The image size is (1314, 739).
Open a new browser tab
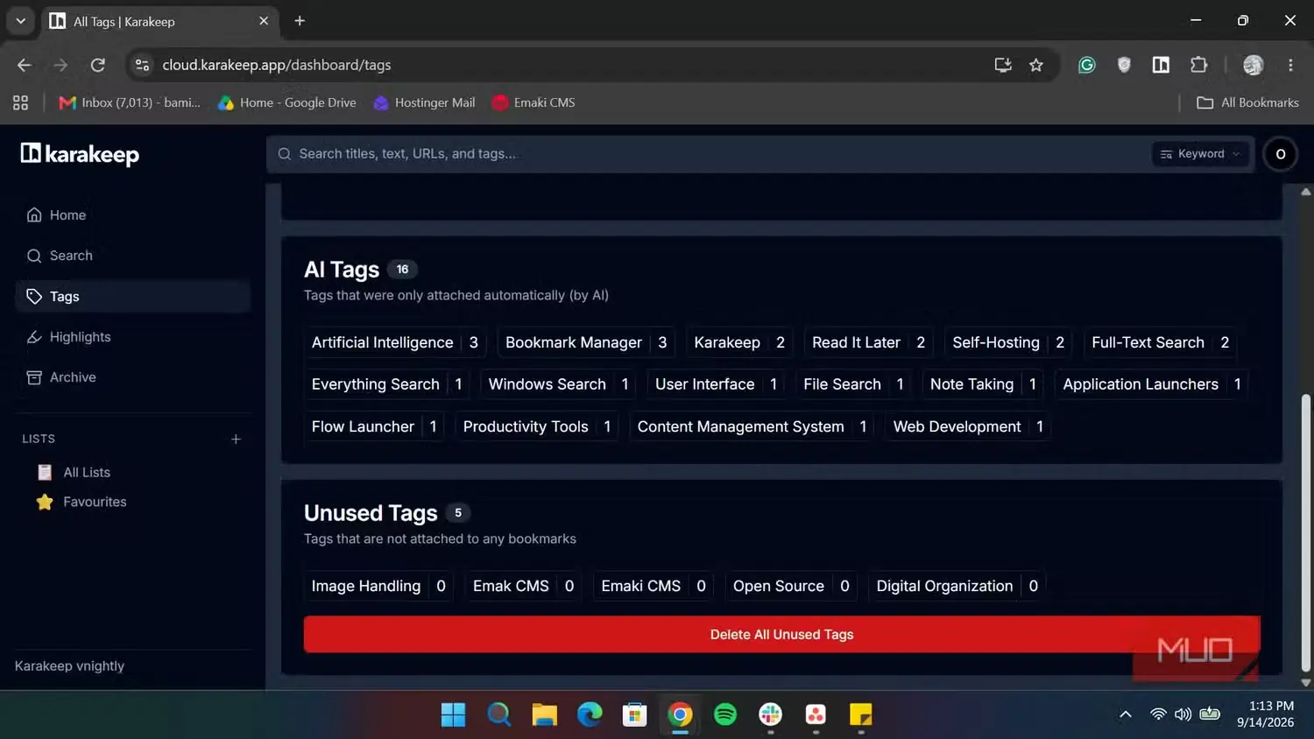[300, 21]
